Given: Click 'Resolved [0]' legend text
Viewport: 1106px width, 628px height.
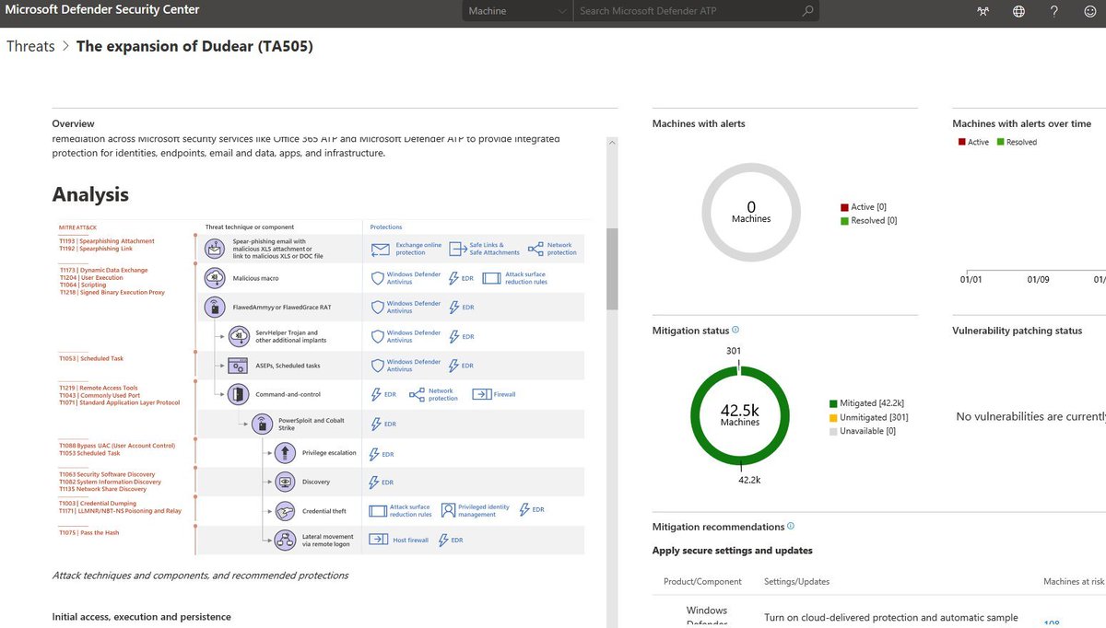Looking at the screenshot, I should 874,220.
